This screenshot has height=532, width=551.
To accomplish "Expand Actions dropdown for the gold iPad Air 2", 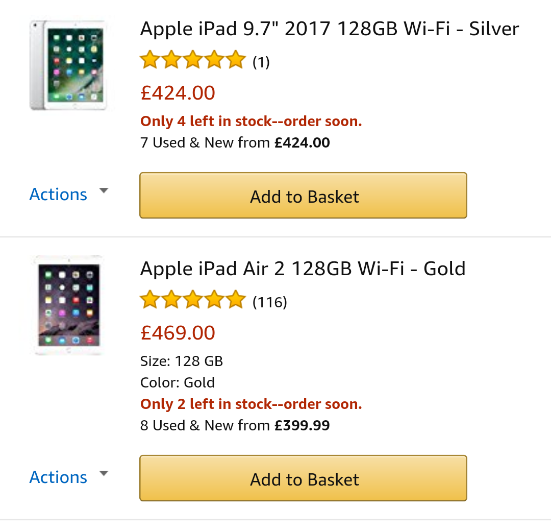I will click(x=59, y=477).
